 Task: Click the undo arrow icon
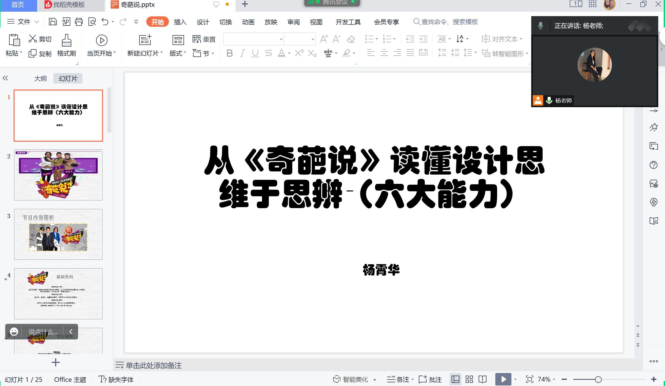click(x=105, y=22)
